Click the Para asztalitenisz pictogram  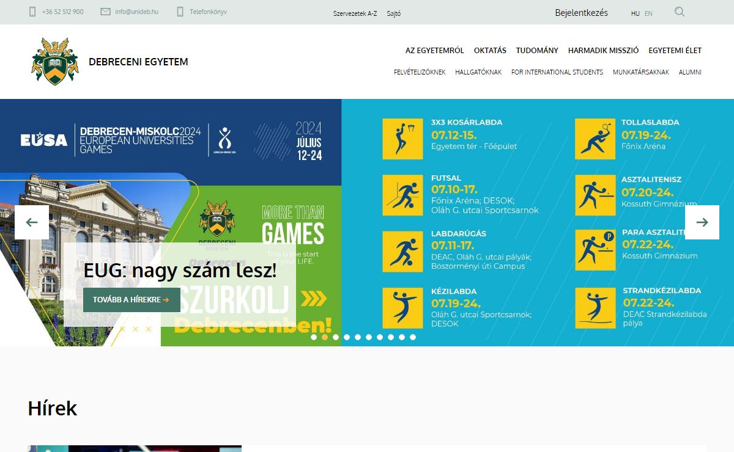595,251
